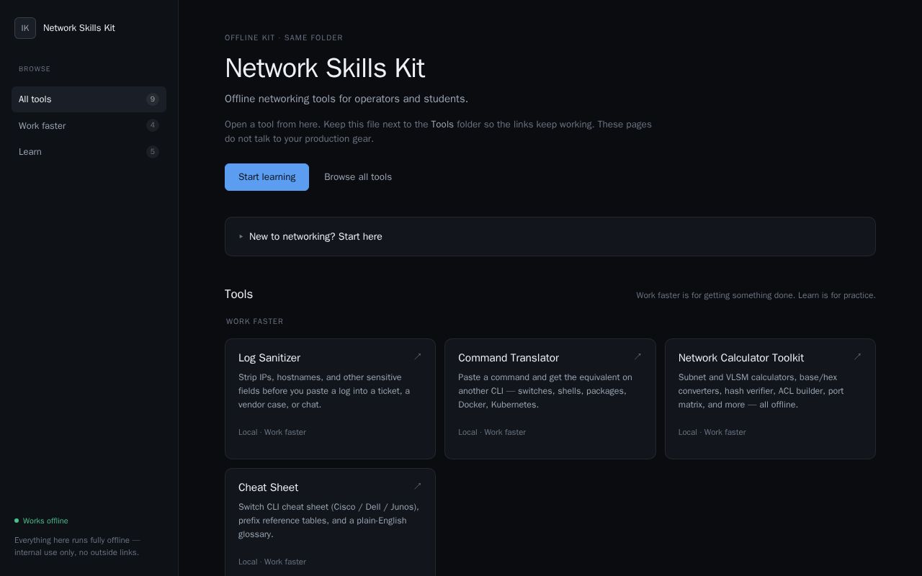The width and height of the screenshot is (922, 576).
Task: Click Log Sanitizer's 'Local · Work faster' tag
Action: 272,432
